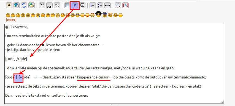
Task: Click the numbered list icon
Action: pyautogui.click(x=100, y=6)
